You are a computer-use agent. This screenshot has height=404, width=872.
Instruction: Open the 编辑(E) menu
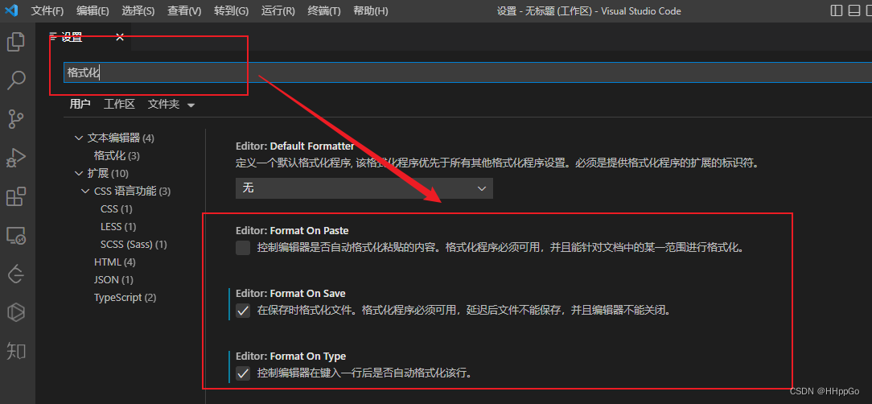point(93,11)
